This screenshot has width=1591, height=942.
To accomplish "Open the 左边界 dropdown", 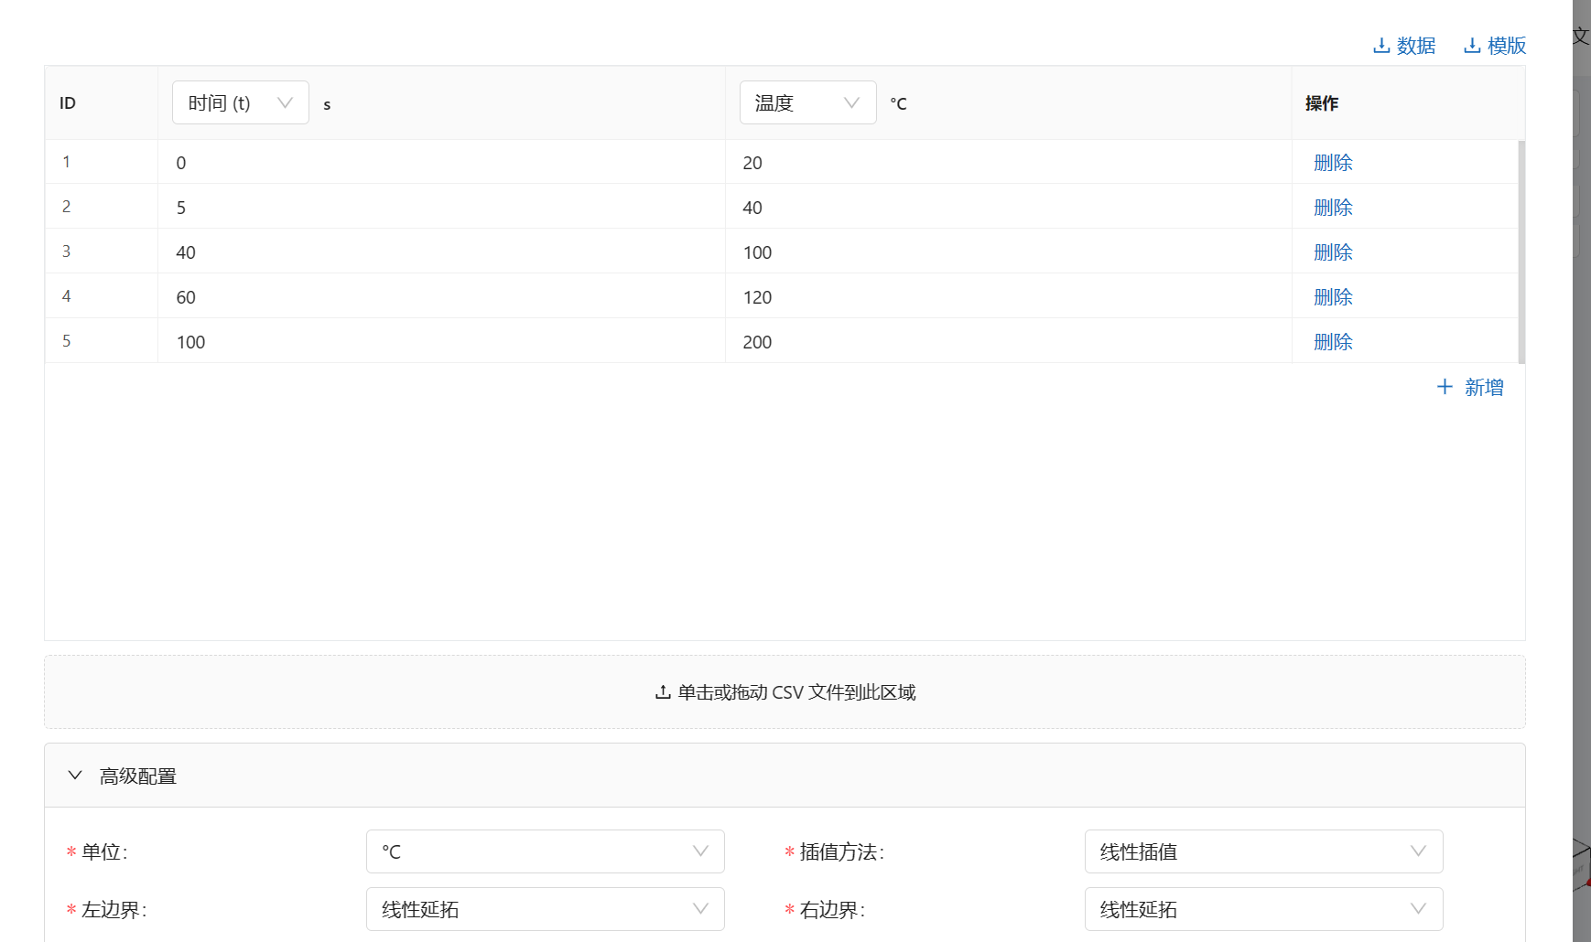I will (546, 909).
